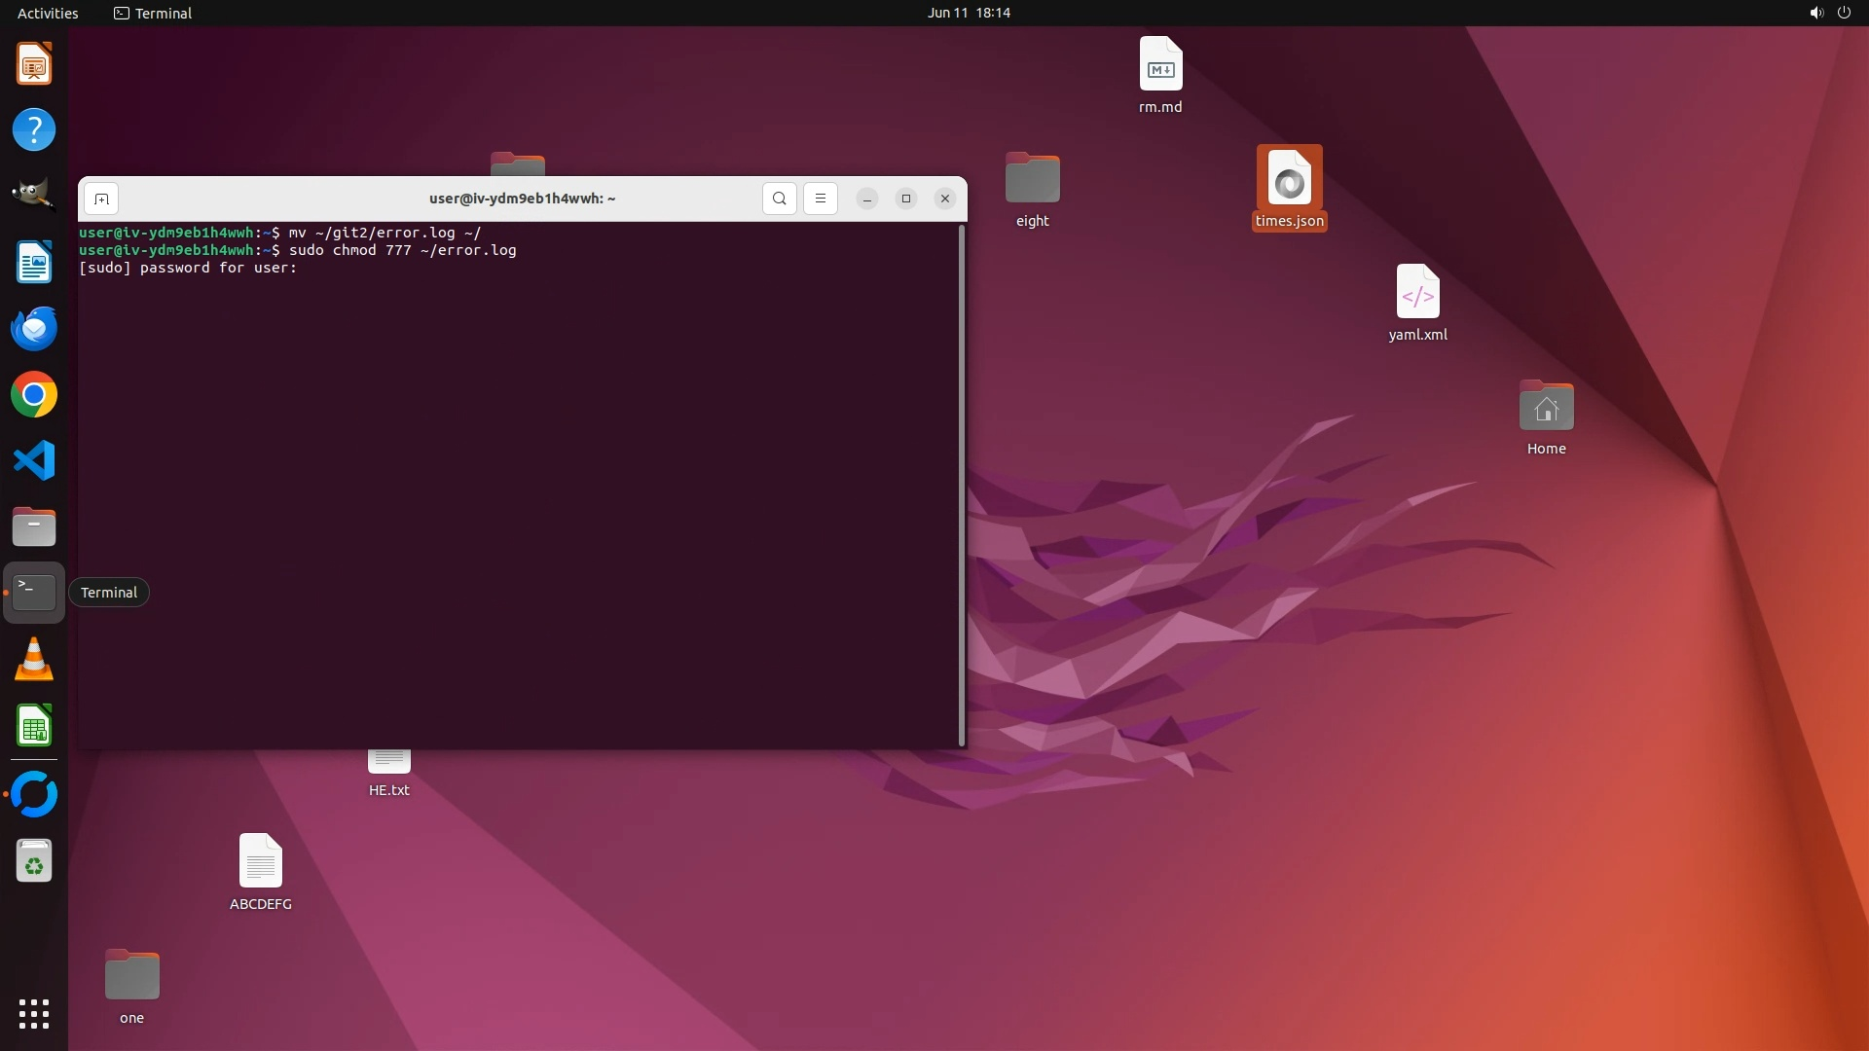This screenshot has width=1869, height=1051.
Task: Open system menu via power icon
Action: [x=1844, y=13]
